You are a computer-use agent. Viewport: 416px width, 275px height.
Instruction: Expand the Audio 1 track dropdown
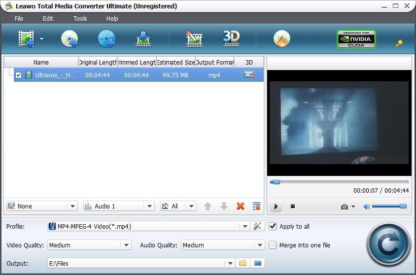click(x=149, y=206)
